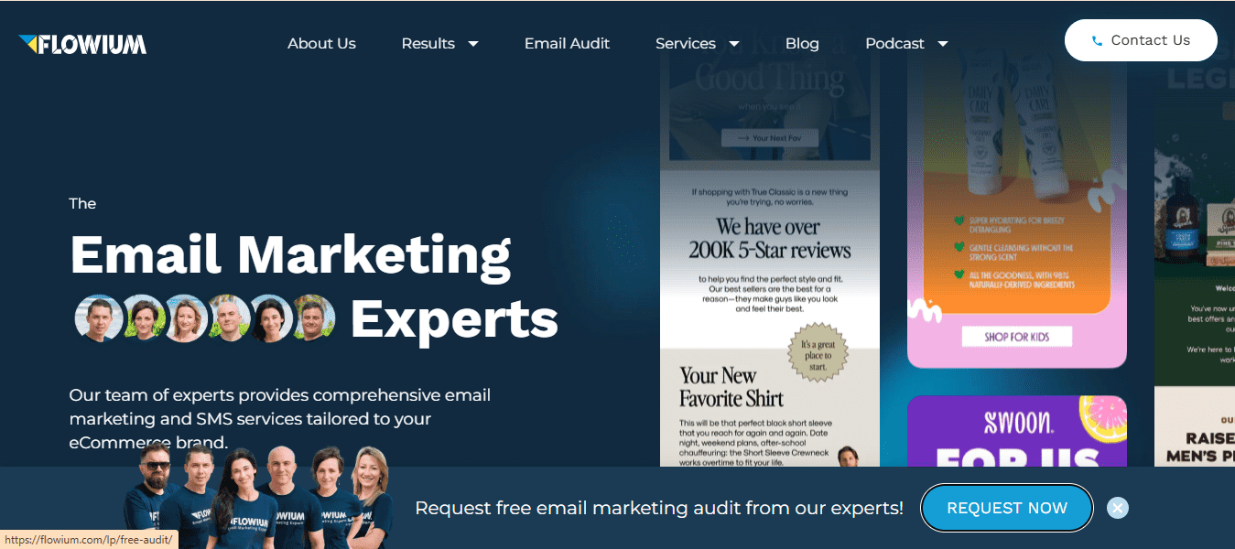Screen dimensions: 1235x549
Task: Click the REQUEST NOW button
Action: click(x=1007, y=508)
